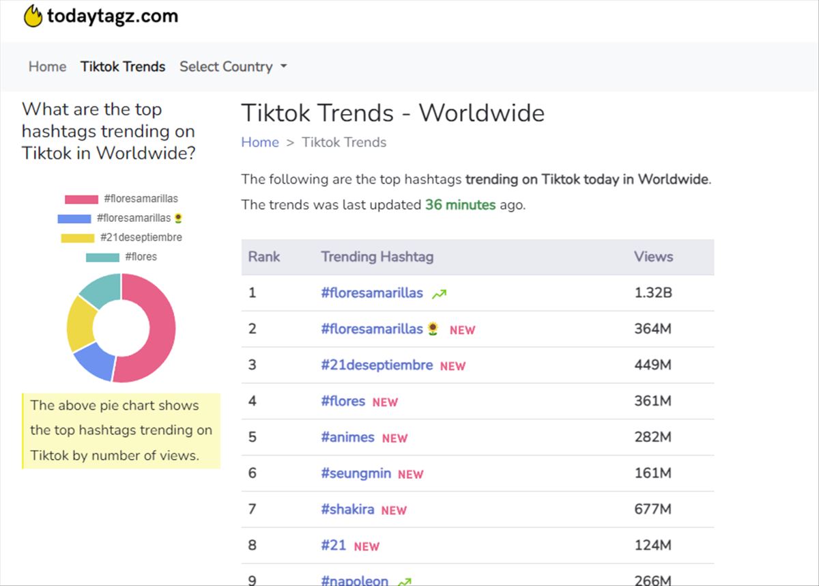Screen dimensions: 819x586
Task: Click the Trending Hashtag column header
Action: [377, 257]
